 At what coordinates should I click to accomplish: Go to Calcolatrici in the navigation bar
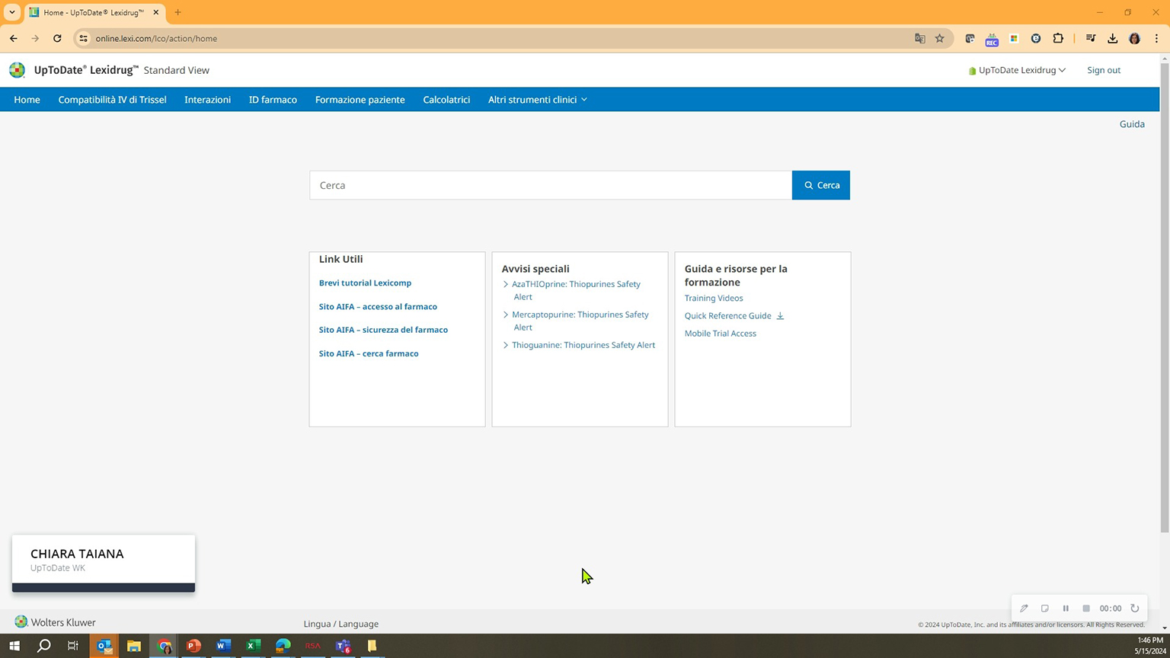point(446,100)
